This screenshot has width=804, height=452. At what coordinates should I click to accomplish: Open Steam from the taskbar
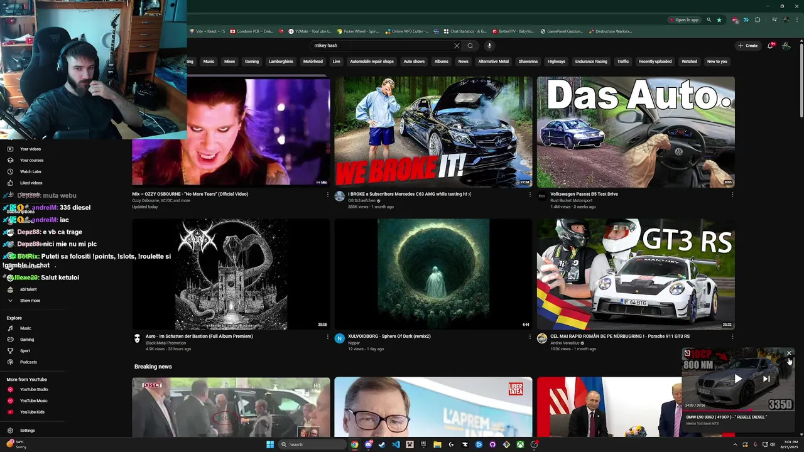[x=382, y=444]
